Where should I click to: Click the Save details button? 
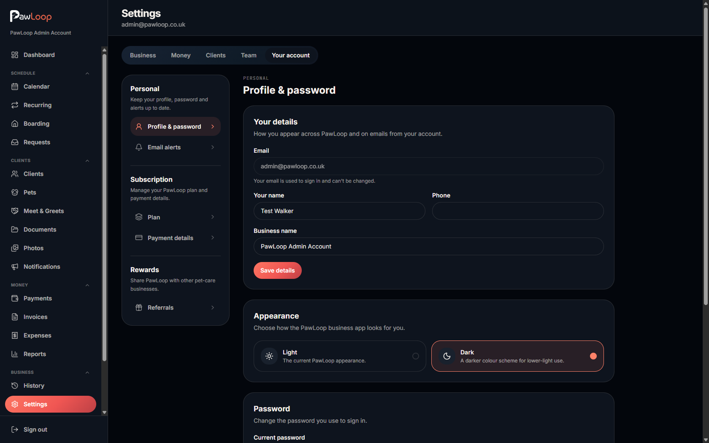point(278,270)
